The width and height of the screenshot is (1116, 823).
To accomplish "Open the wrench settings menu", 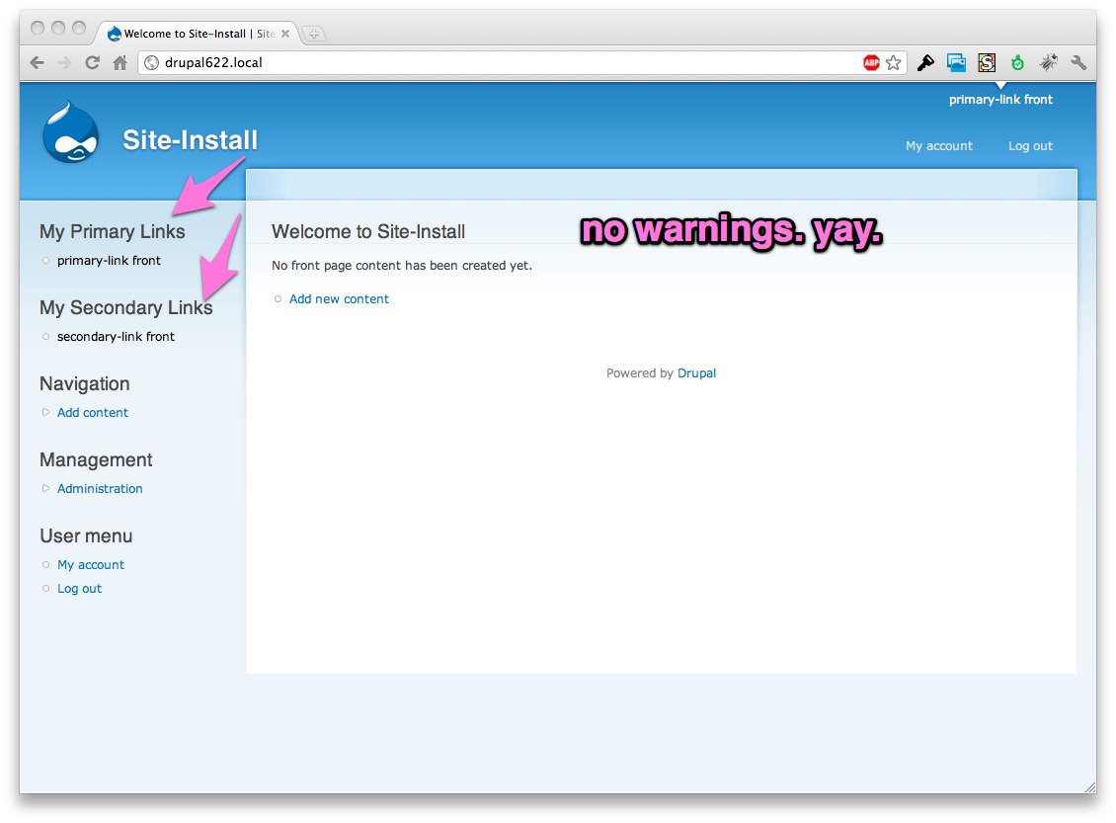I will tap(1078, 62).
